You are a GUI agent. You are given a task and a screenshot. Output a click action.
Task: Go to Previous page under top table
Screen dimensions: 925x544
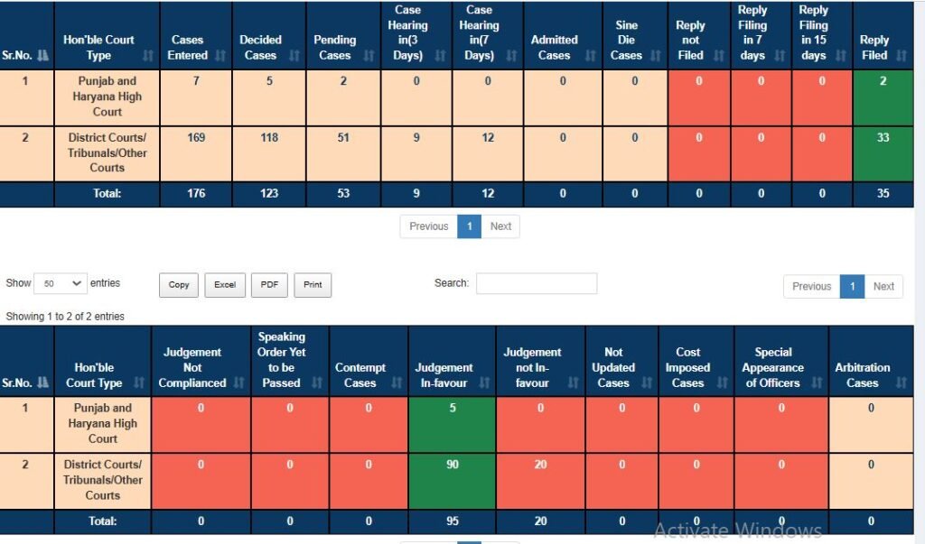pos(428,226)
